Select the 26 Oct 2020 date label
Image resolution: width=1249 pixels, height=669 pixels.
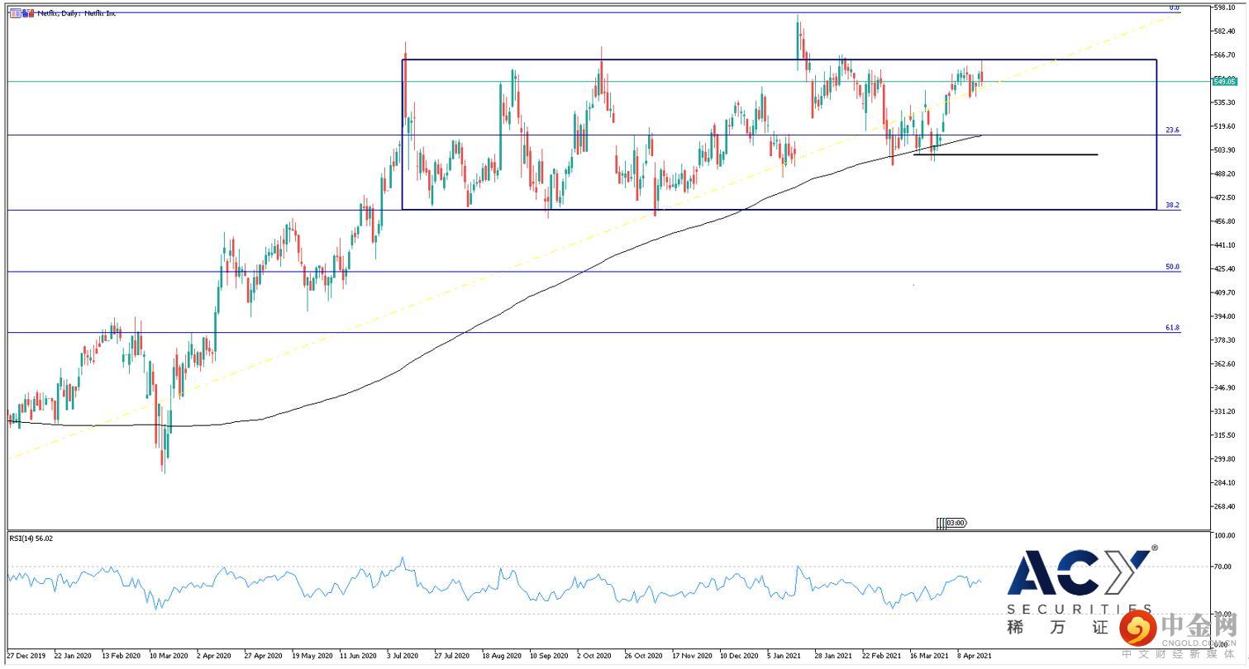[x=644, y=655]
